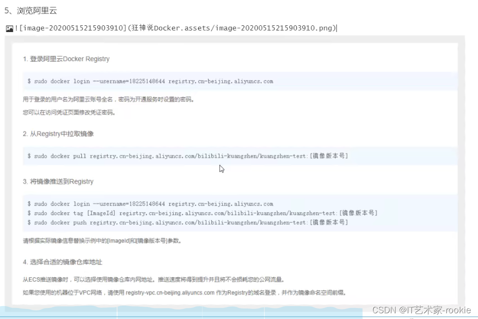The width and height of the screenshot is (478, 319).
Task: Click the 'sudo docker push' command line
Action: (x=188, y=222)
